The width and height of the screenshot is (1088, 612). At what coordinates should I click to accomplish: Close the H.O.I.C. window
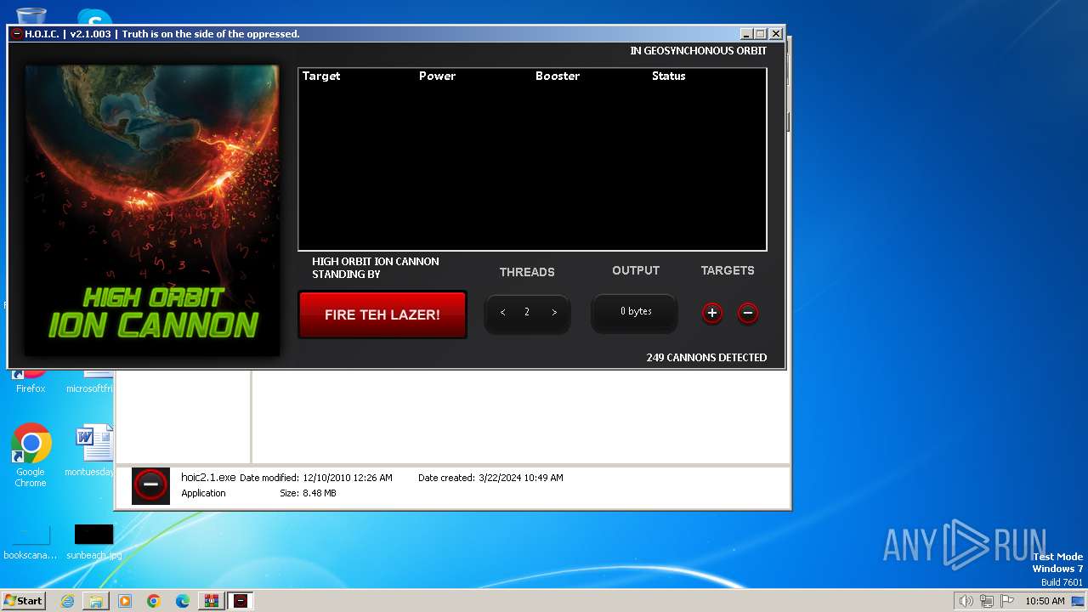pos(776,34)
